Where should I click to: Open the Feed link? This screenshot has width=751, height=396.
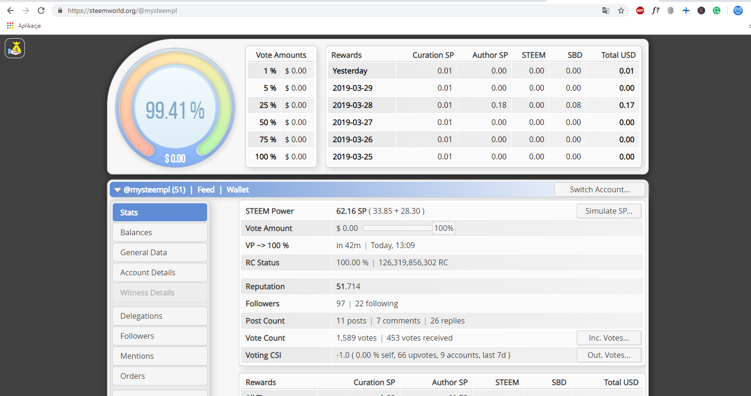pos(206,190)
